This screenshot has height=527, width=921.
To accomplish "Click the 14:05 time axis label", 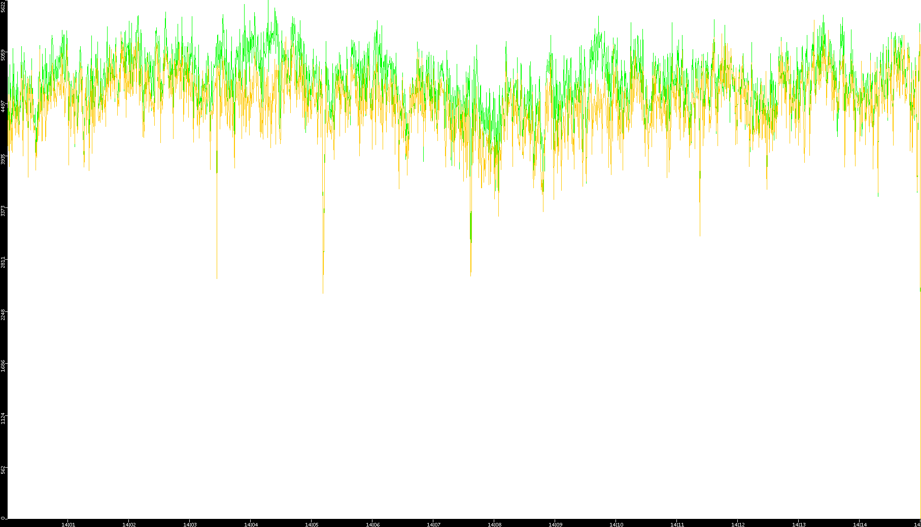I will coord(312,524).
